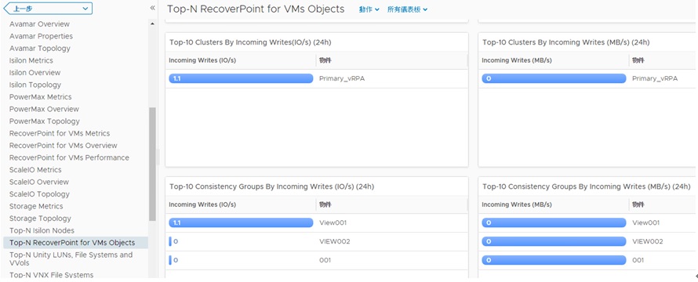Open RecoverPoint for VMs Overview dashboard
This screenshot has height=282, width=698.
tap(64, 146)
